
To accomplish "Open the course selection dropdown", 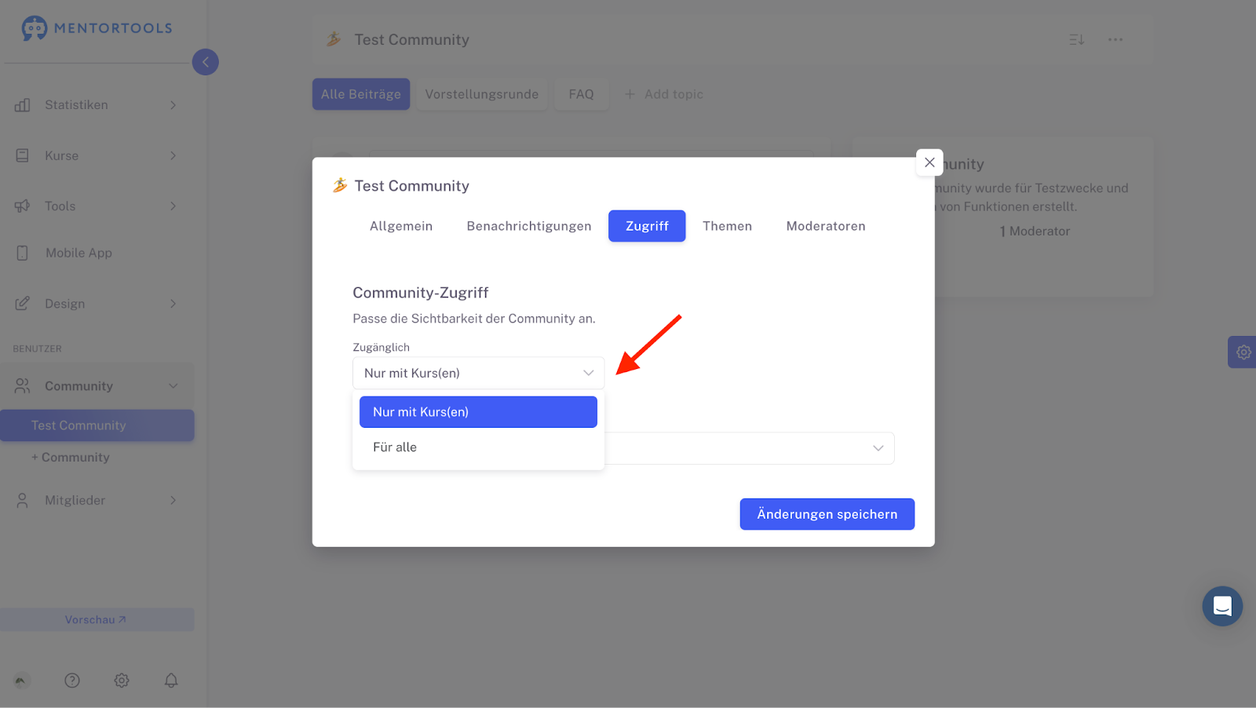I will pyautogui.click(x=750, y=448).
